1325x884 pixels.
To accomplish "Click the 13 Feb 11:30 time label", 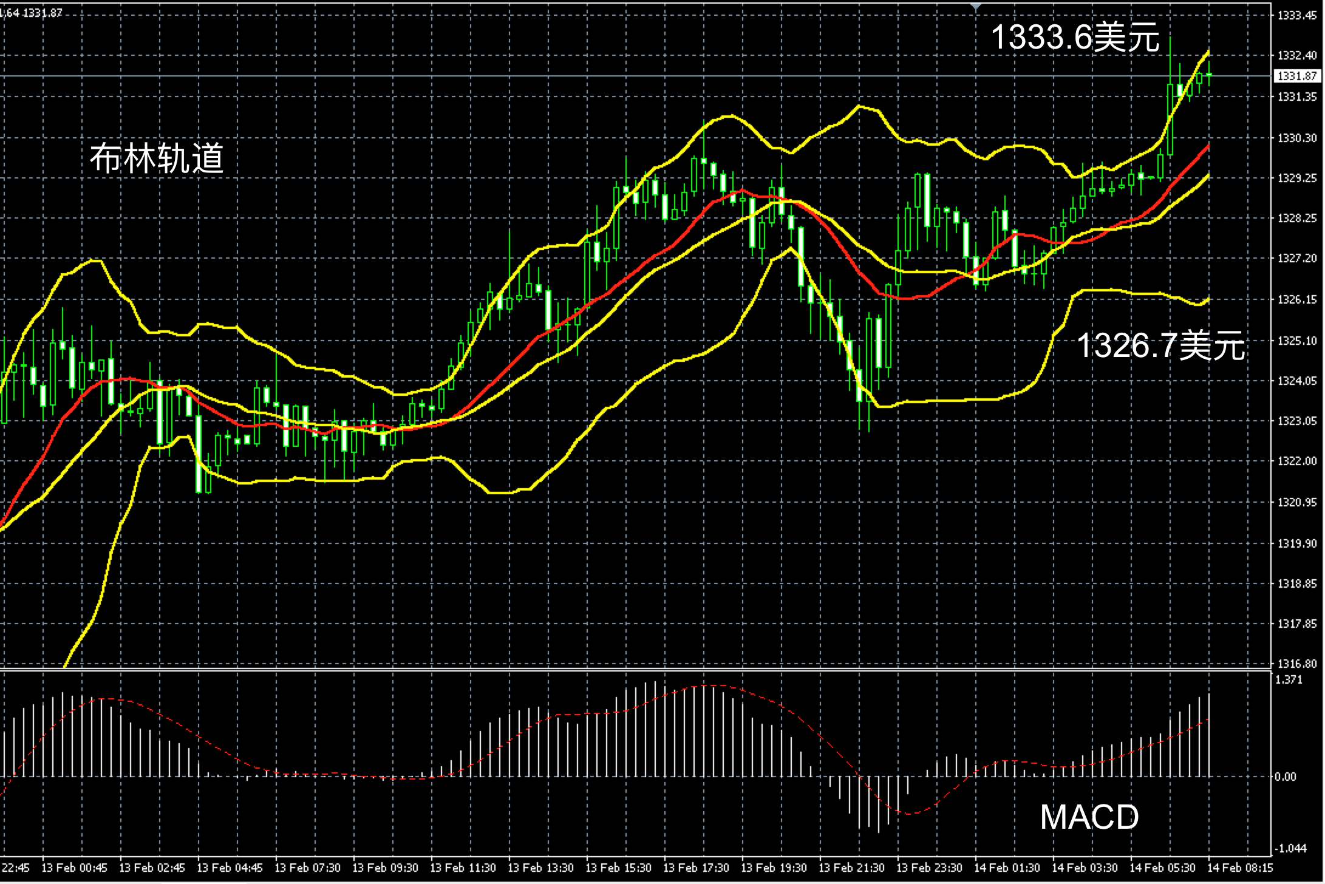I will pyautogui.click(x=463, y=868).
